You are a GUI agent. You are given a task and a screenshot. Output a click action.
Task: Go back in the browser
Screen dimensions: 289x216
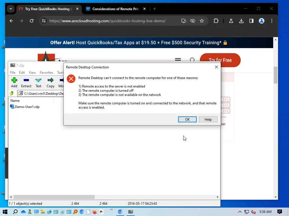pos(11,21)
